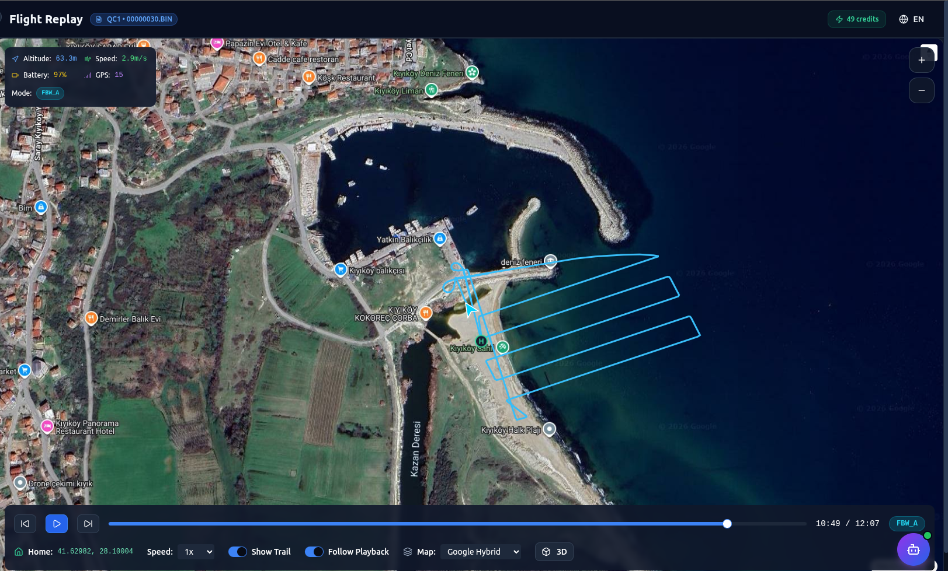Open the AI assistant robot button

pyautogui.click(x=914, y=549)
